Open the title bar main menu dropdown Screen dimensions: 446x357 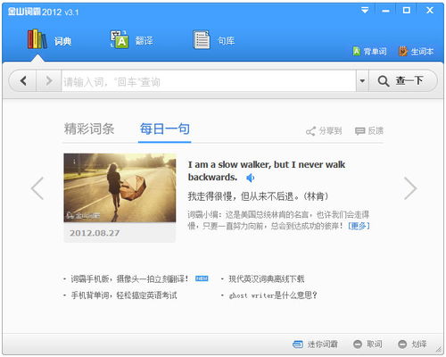tap(365, 11)
